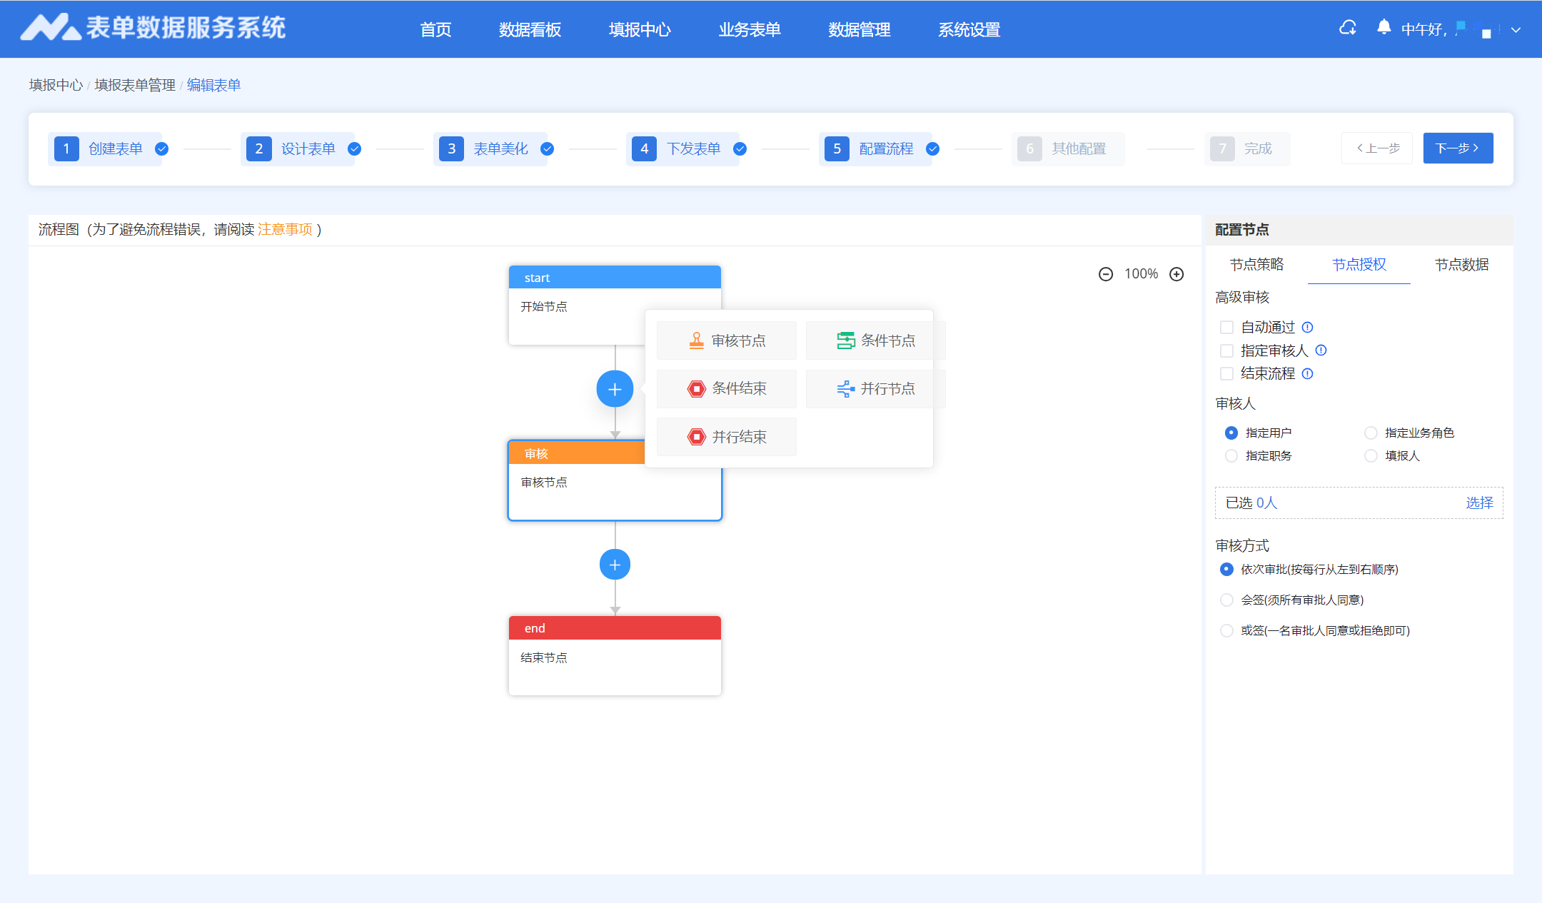Select the end 结束节点 card
Screen dimensions: 1542x903
[x=615, y=655]
